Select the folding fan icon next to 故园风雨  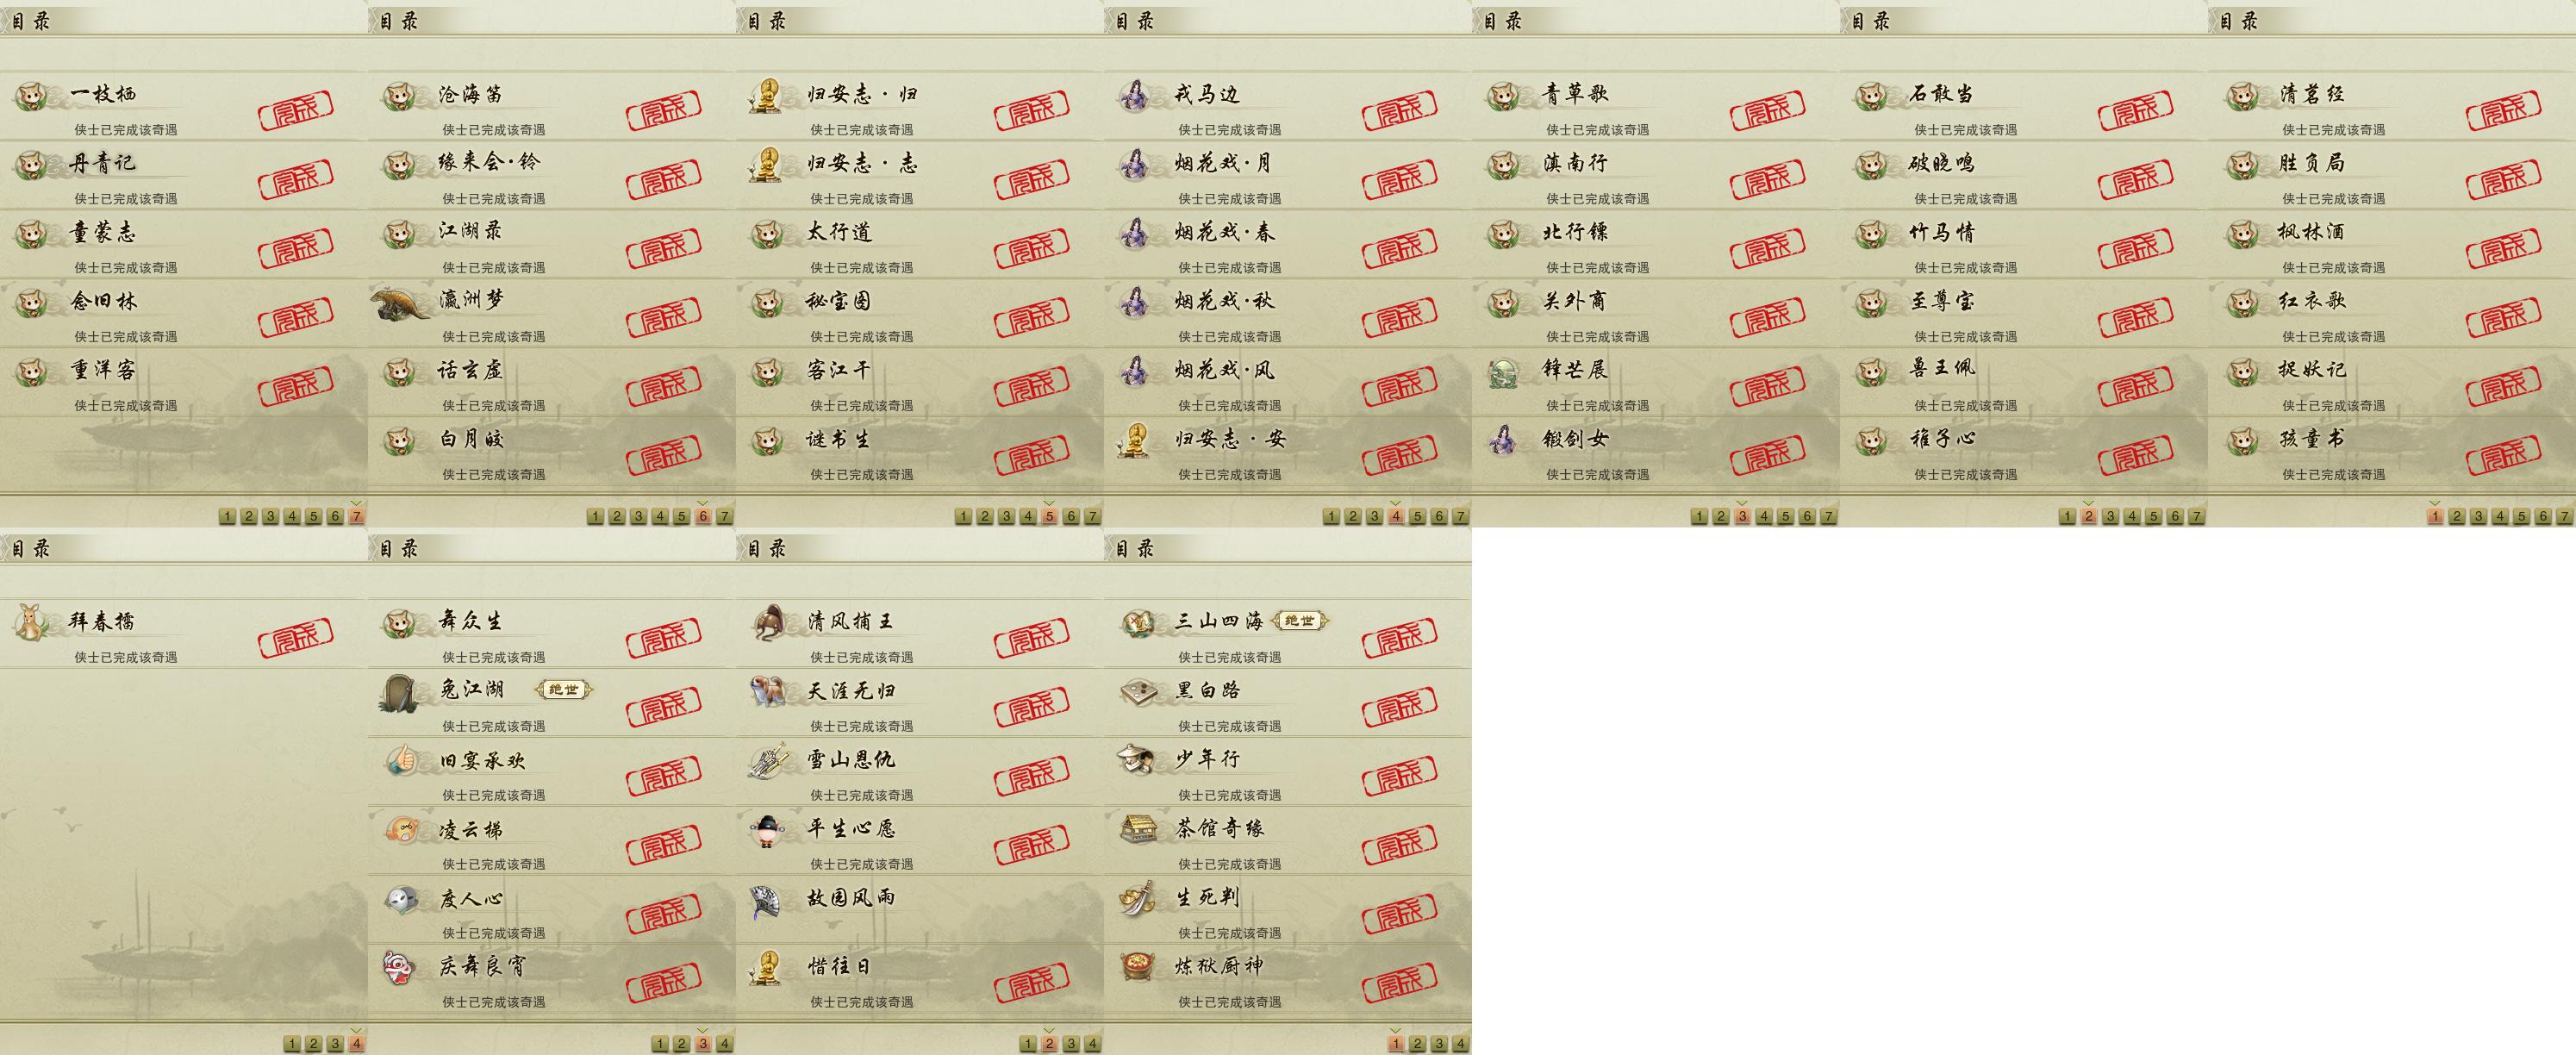coord(769,899)
